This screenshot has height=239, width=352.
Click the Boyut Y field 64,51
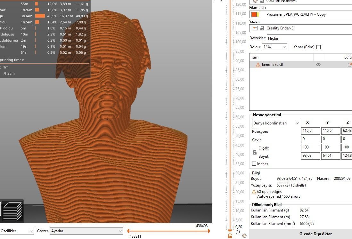[x=331, y=155]
